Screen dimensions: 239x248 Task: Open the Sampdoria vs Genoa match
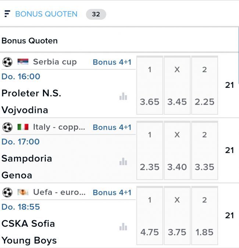pyautogui.click(x=27, y=167)
